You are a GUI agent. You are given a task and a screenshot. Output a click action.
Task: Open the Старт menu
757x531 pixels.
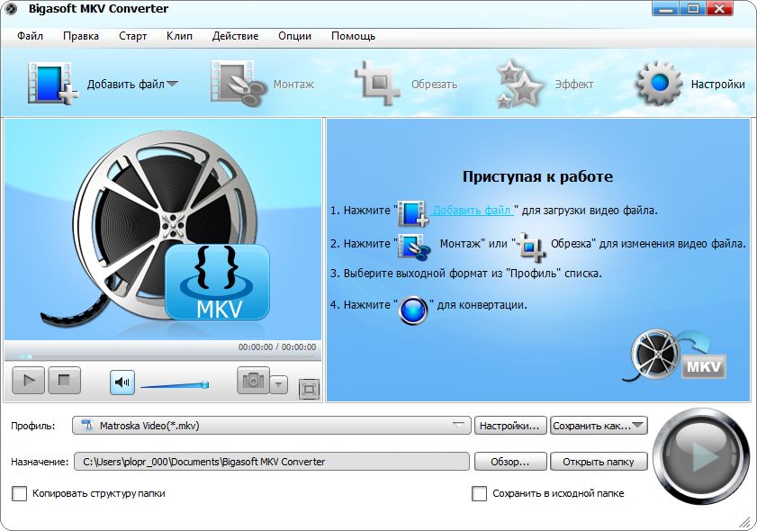(x=132, y=36)
